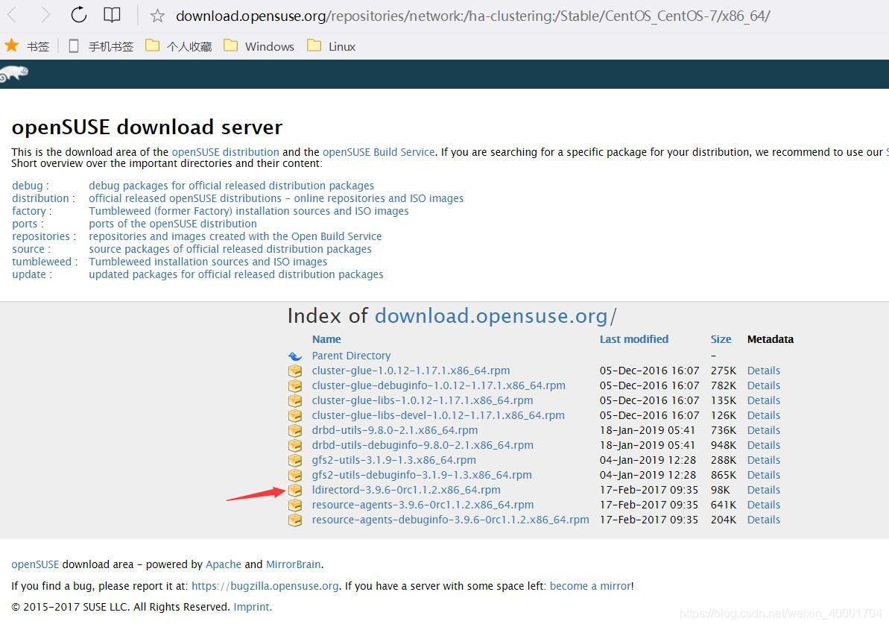Open the update directory link
The height and width of the screenshot is (627, 889).
tap(29, 274)
